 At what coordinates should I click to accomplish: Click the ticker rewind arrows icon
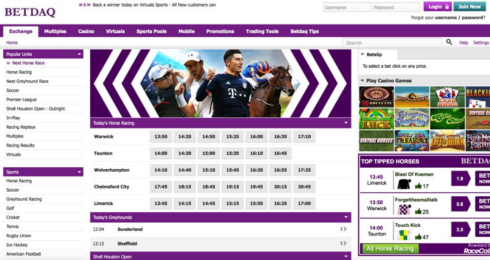(x=80, y=5)
